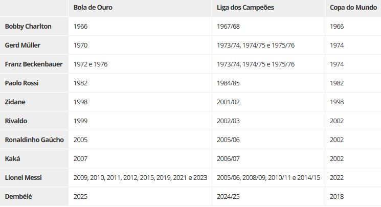This screenshot has width=381, height=207.
Task: Click Dembélé's 2024/25 cell
Action: [x=229, y=196]
